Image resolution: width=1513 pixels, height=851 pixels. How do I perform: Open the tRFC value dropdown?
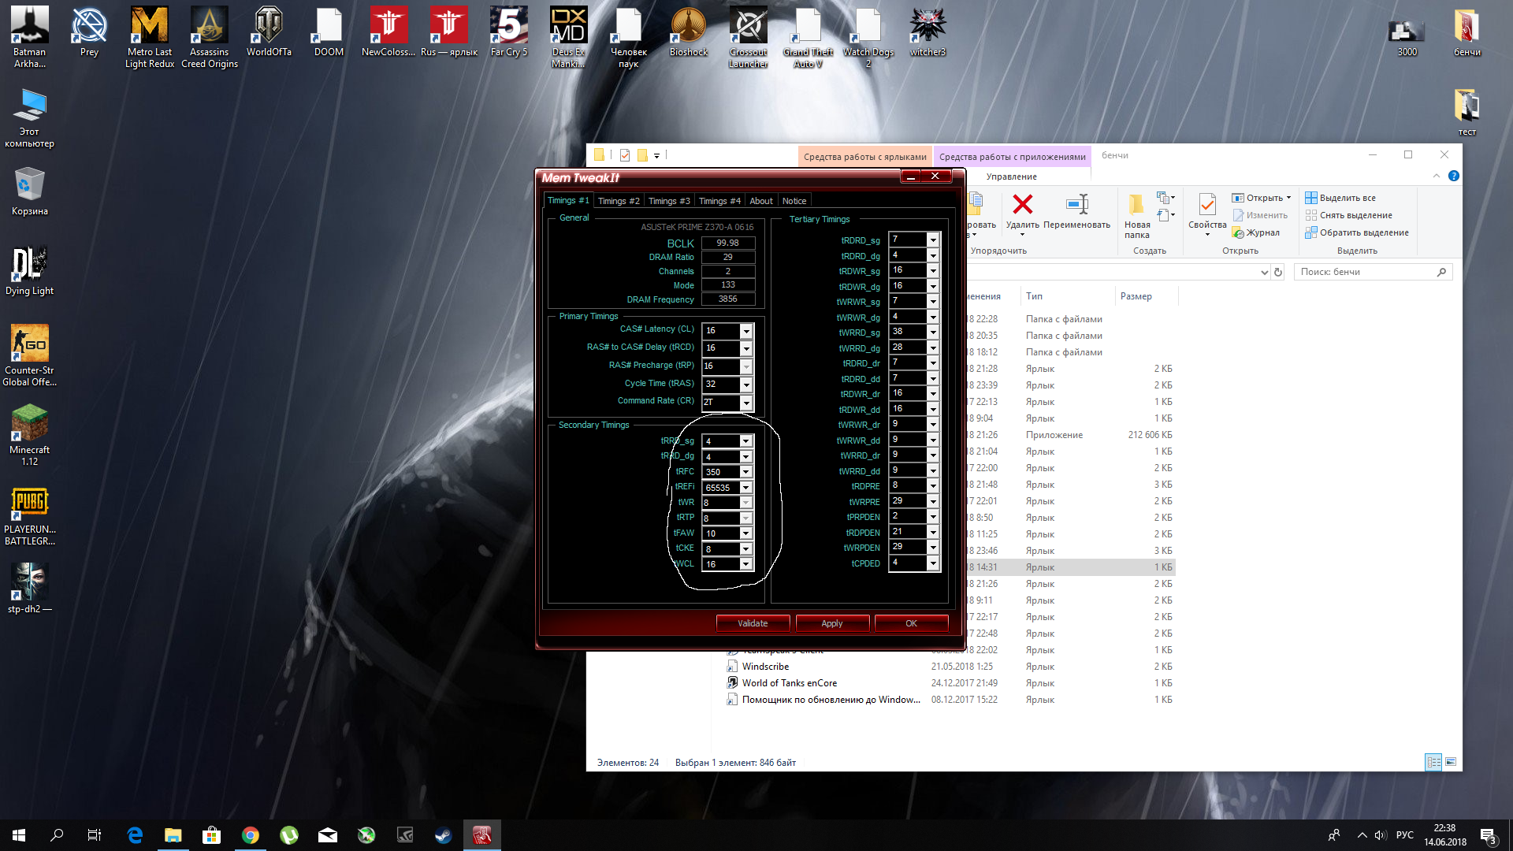[745, 472]
